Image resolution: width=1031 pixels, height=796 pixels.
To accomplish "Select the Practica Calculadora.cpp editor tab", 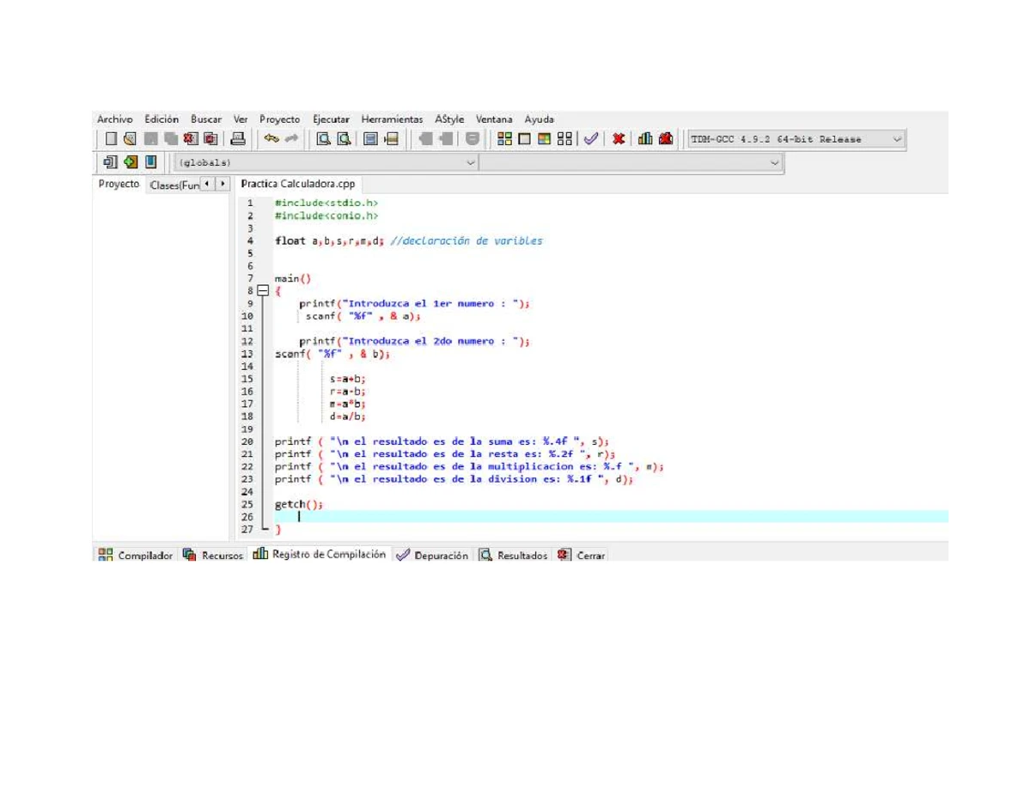I will (298, 184).
